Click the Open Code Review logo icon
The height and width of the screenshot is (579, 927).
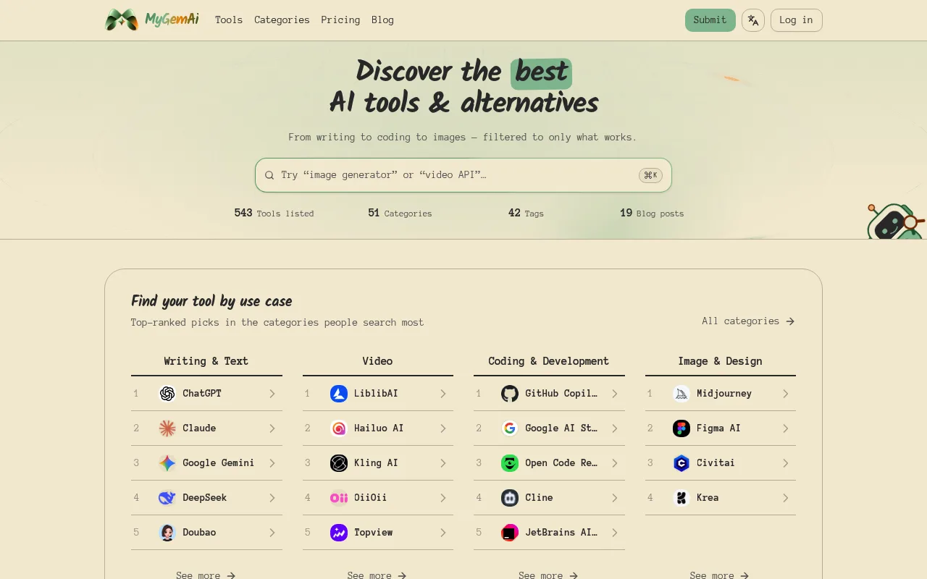pyautogui.click(x=510, y=463)
